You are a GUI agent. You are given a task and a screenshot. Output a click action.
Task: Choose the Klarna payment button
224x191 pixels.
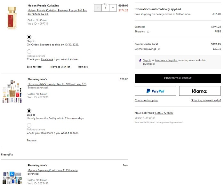200,91
